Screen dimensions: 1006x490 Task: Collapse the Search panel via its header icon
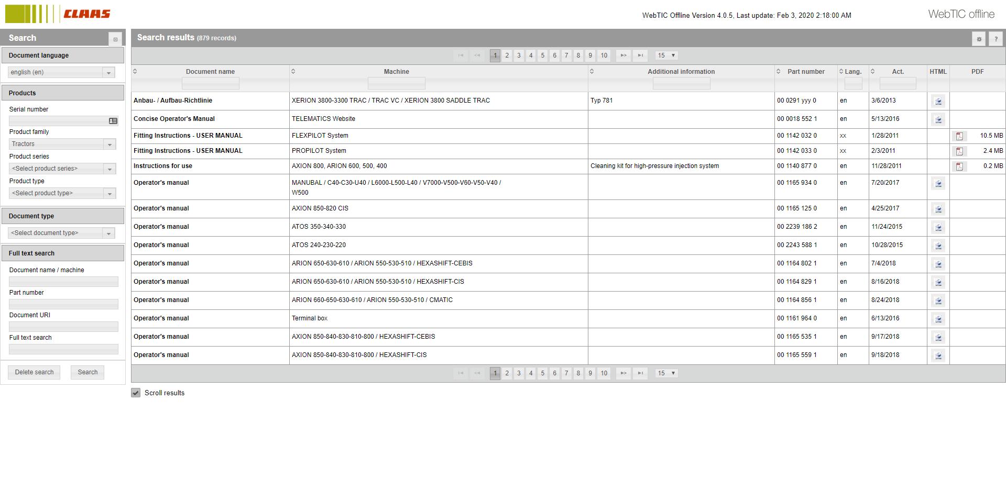coord(115,39)
